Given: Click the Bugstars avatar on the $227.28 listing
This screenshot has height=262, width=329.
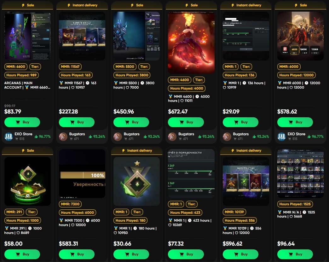Looking at the screenshot, I should point(63,137).
